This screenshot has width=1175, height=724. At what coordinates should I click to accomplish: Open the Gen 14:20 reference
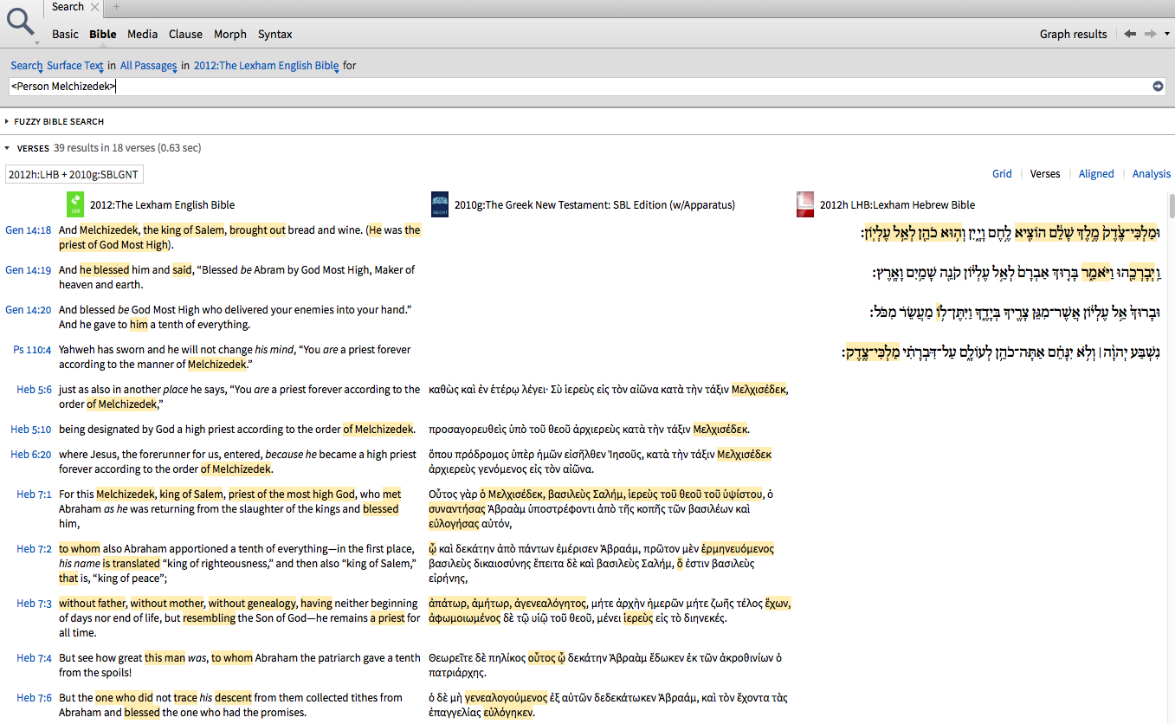point(29,310)
